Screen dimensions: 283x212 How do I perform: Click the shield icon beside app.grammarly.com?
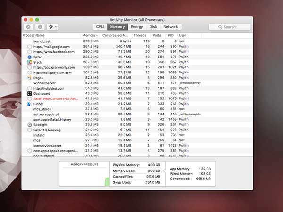[29, 67]
